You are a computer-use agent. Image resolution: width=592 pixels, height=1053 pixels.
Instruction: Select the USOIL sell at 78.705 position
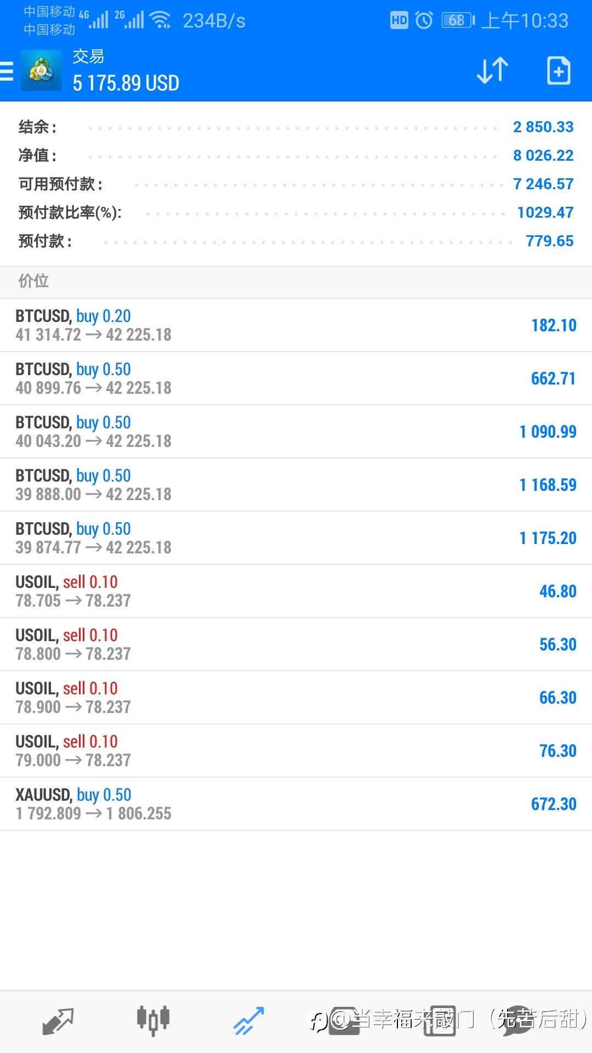pyautogui.click(x=296, y=591)
